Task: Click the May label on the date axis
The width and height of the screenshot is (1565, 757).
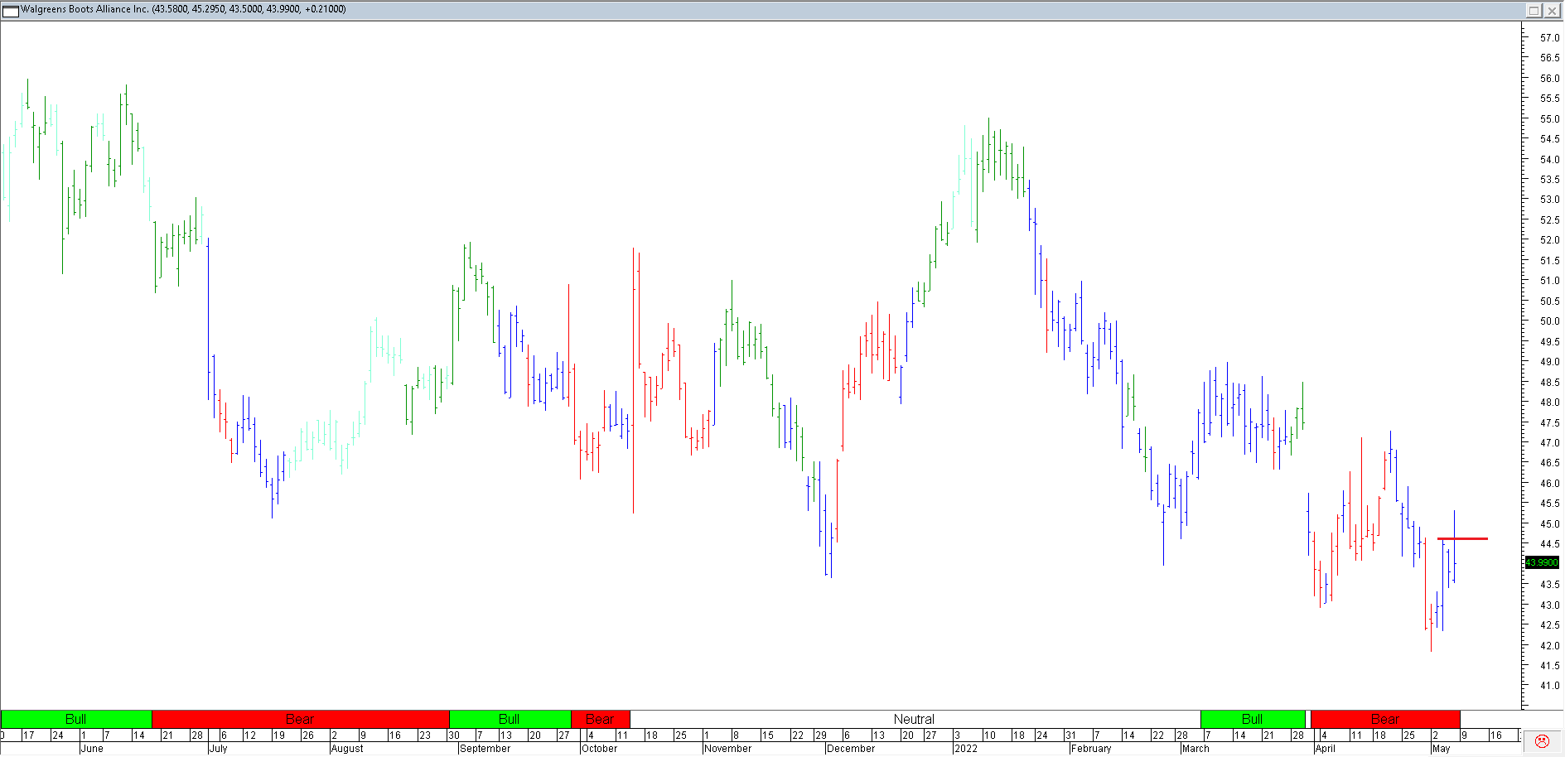Action: coord(1442,749)
